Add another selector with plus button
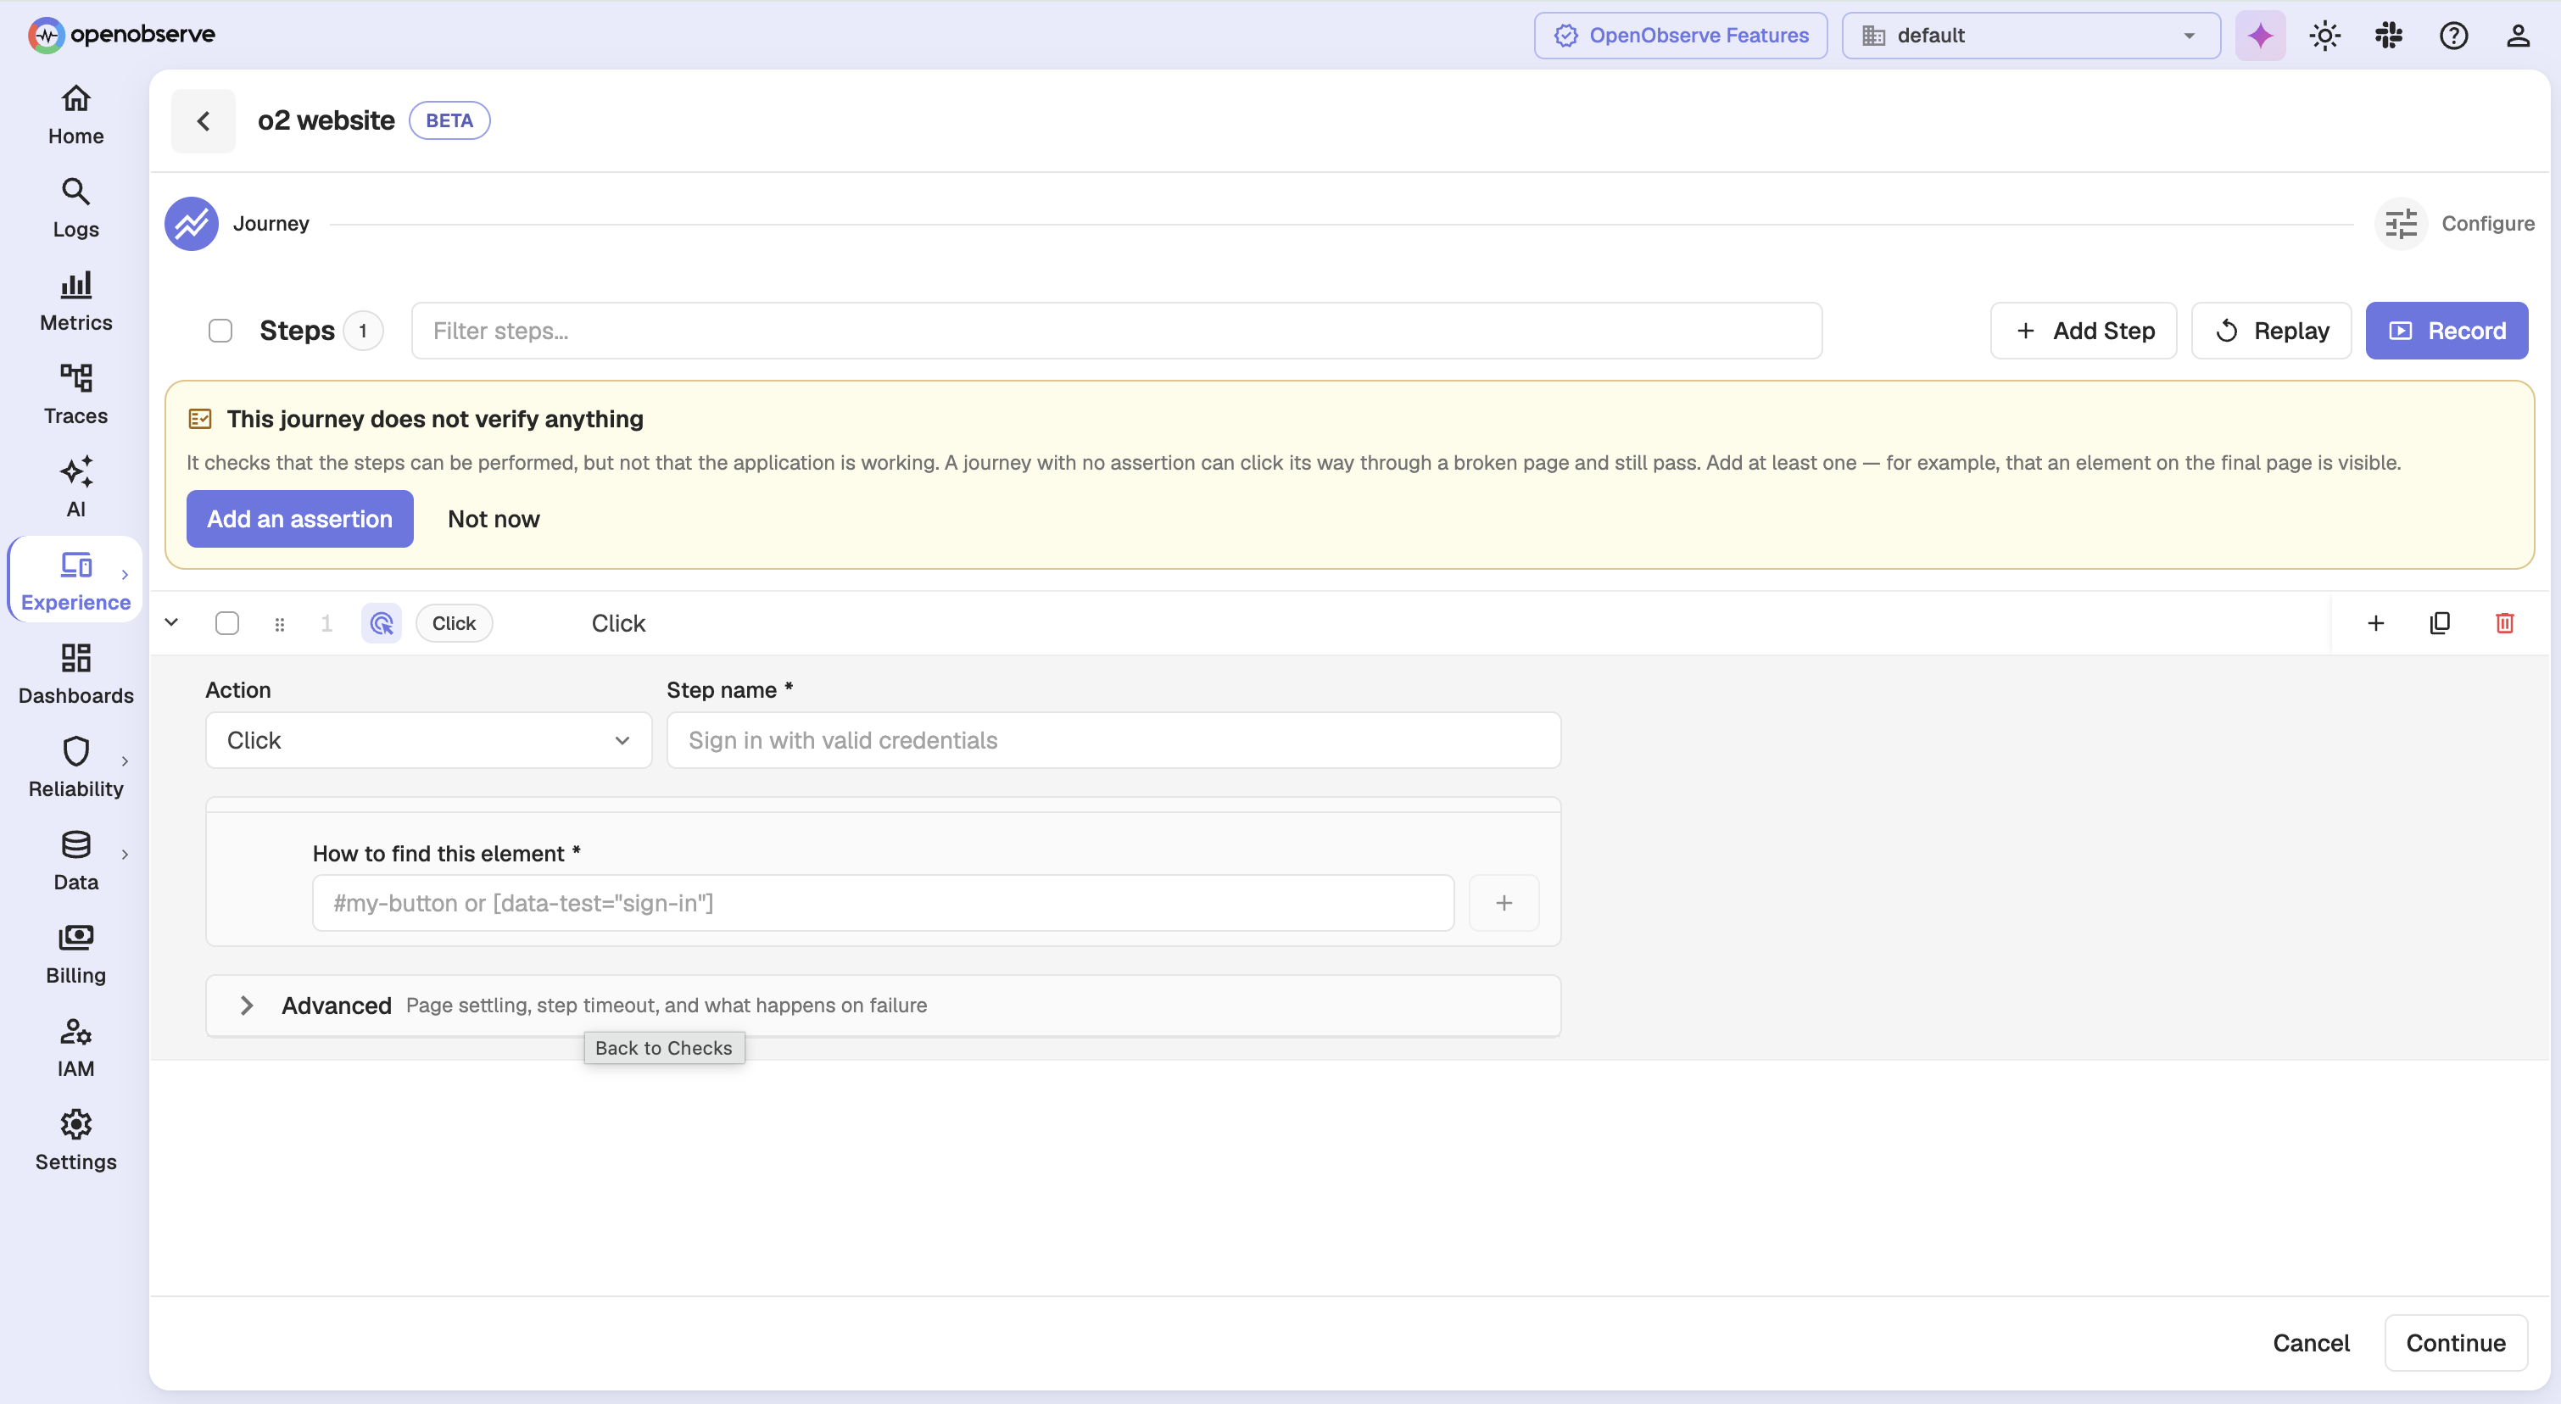Viewport: 2561px width, 1404px height. (x=1504, y=902)
